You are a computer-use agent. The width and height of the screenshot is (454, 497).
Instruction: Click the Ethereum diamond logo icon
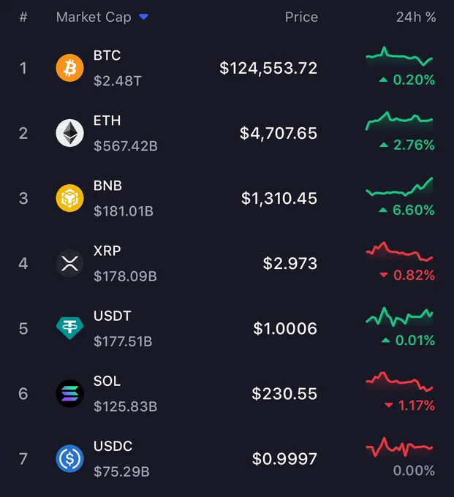(69, 133)
